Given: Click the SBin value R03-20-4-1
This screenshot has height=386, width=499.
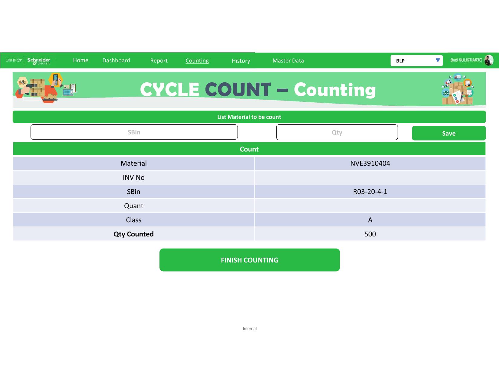Looking at the screenshot, I should 370,192.
